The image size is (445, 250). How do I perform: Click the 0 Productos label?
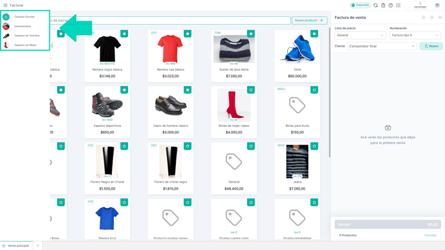[x=348, y=235]
